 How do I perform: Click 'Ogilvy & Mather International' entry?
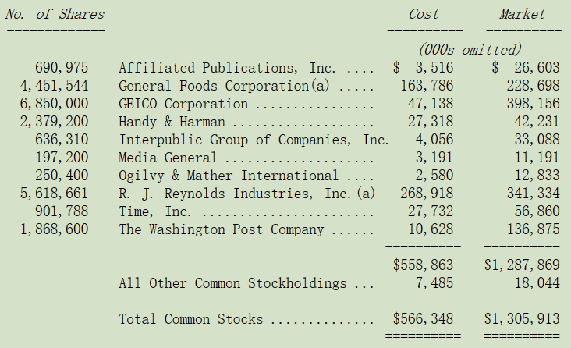(229, 176)
